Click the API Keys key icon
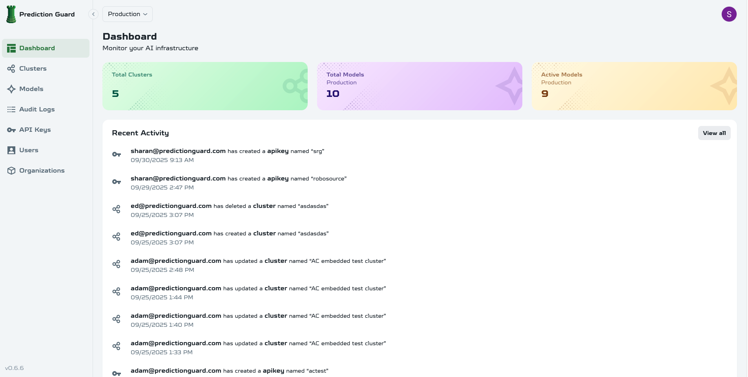 [x=11, y=130]
